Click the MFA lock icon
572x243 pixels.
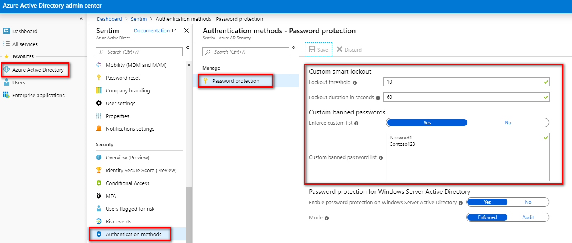(x=99, y=196)
